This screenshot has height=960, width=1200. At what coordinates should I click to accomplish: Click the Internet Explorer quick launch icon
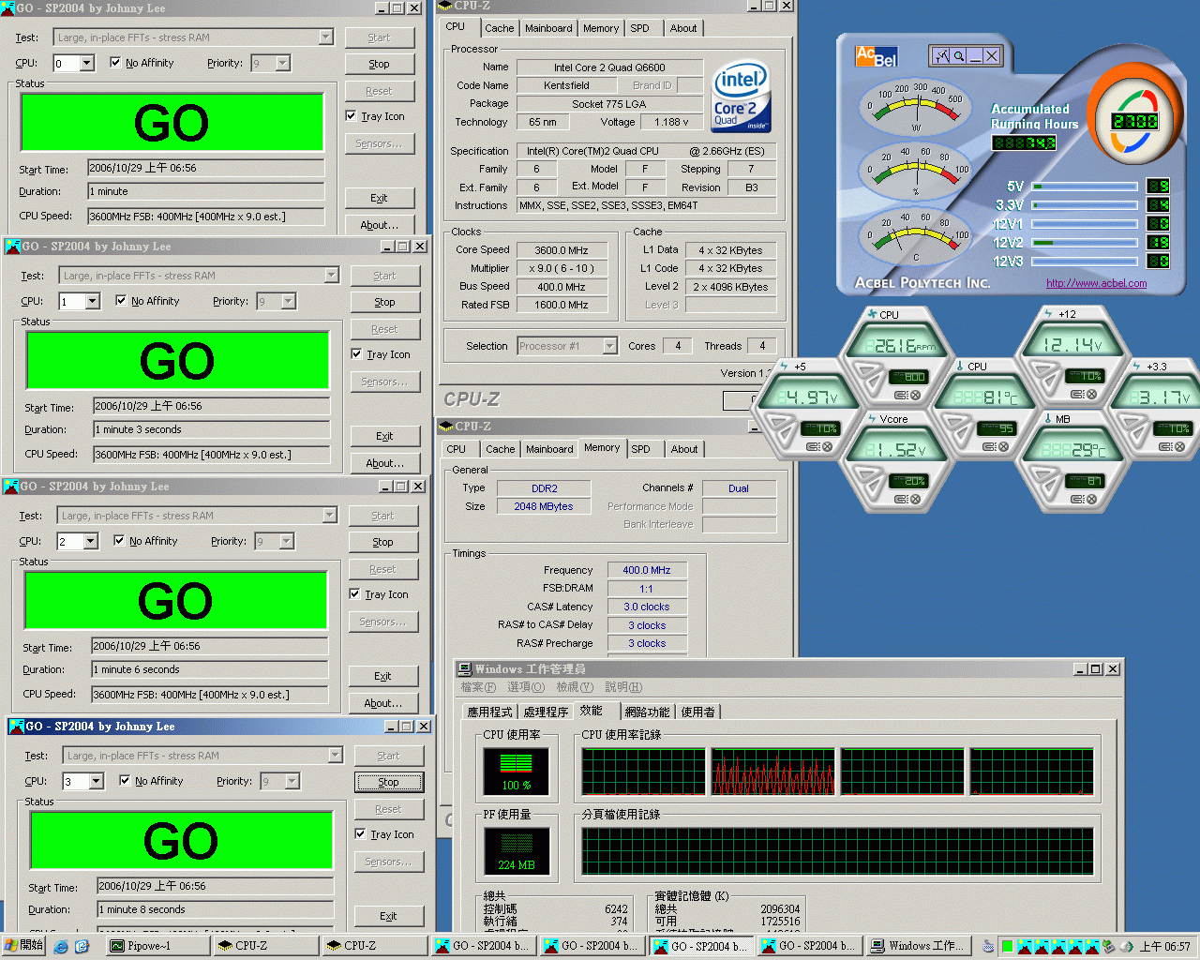coord(61,946)
